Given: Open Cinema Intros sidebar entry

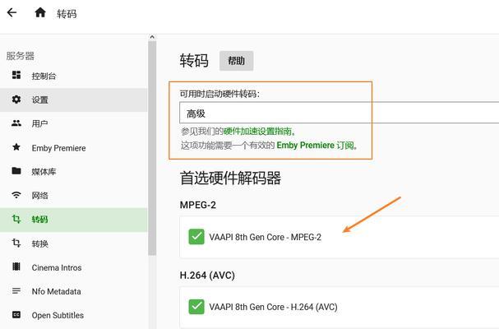Looking at the screenshot, I should point(73,267).
